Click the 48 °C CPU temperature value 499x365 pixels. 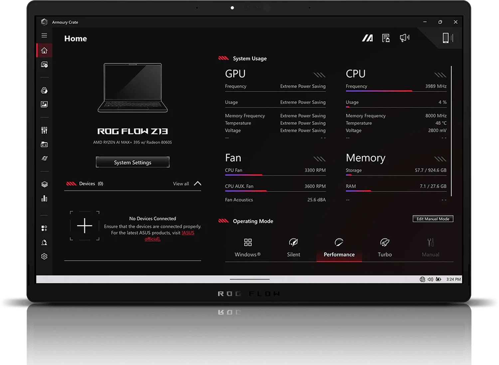pos(441,123)
